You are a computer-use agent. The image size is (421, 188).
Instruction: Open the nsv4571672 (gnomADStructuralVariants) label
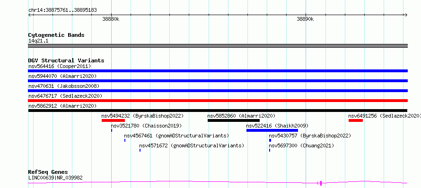(192, 145)
